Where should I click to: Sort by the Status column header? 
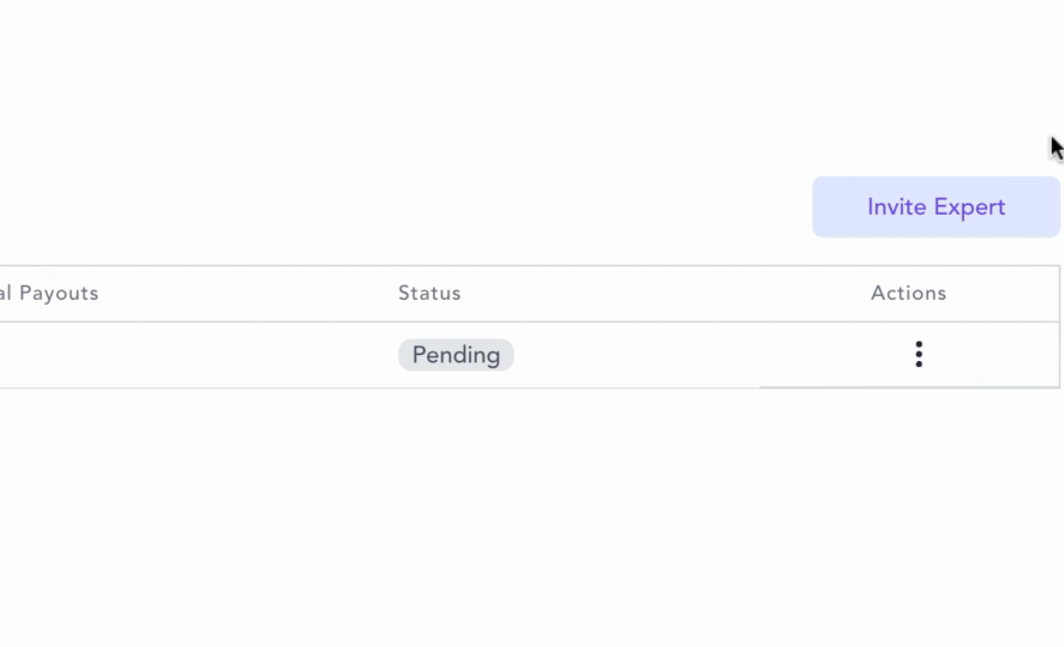click(x=429, y=294)
